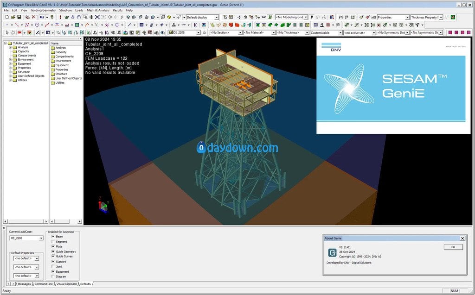Image resolution: width=475 pixels, height=295 pixels.
Task: Select the hand pan tool
Action: [79, 17]
